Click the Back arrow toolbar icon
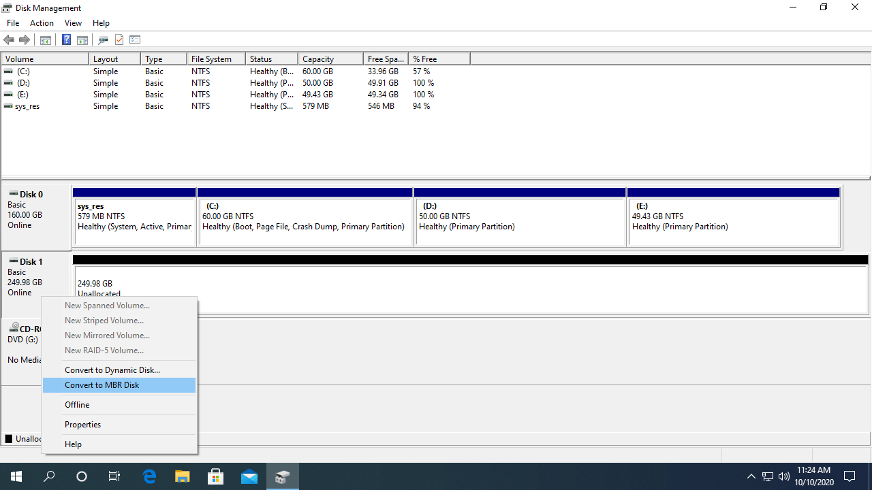The height and width of the screenshot is (490, 872). (x=9, y=40)
